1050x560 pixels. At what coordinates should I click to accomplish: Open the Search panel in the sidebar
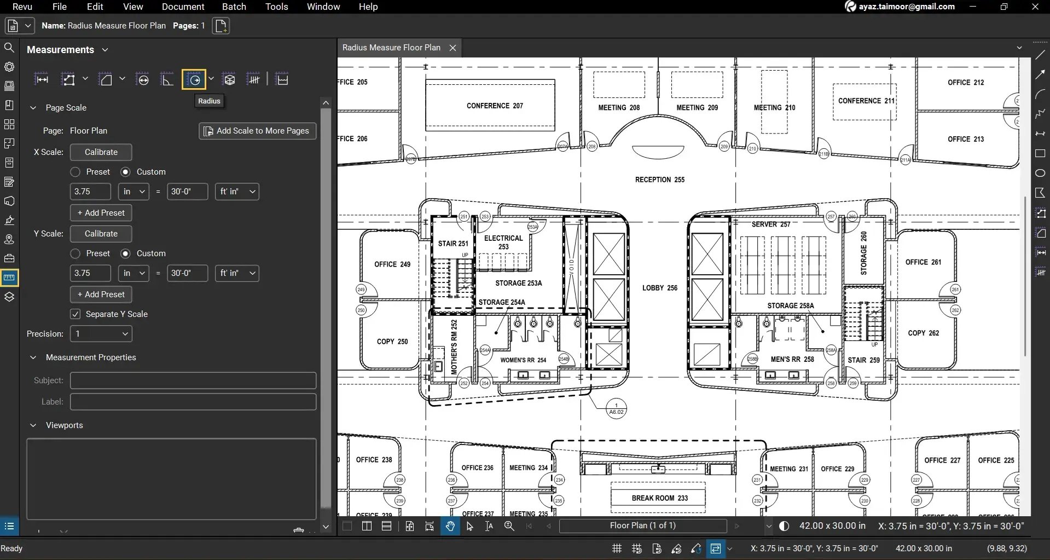(x=9, y=48)
